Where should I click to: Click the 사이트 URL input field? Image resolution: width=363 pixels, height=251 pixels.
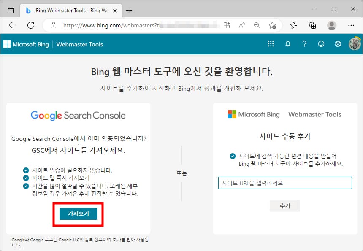point(285,183)
